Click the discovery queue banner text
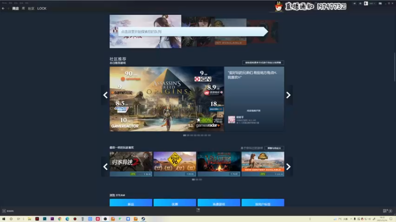 point(141,32)
